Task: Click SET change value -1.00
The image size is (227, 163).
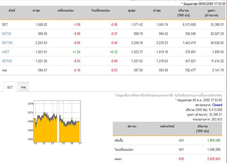Action: pyautogui.click(x=77, y=25)
